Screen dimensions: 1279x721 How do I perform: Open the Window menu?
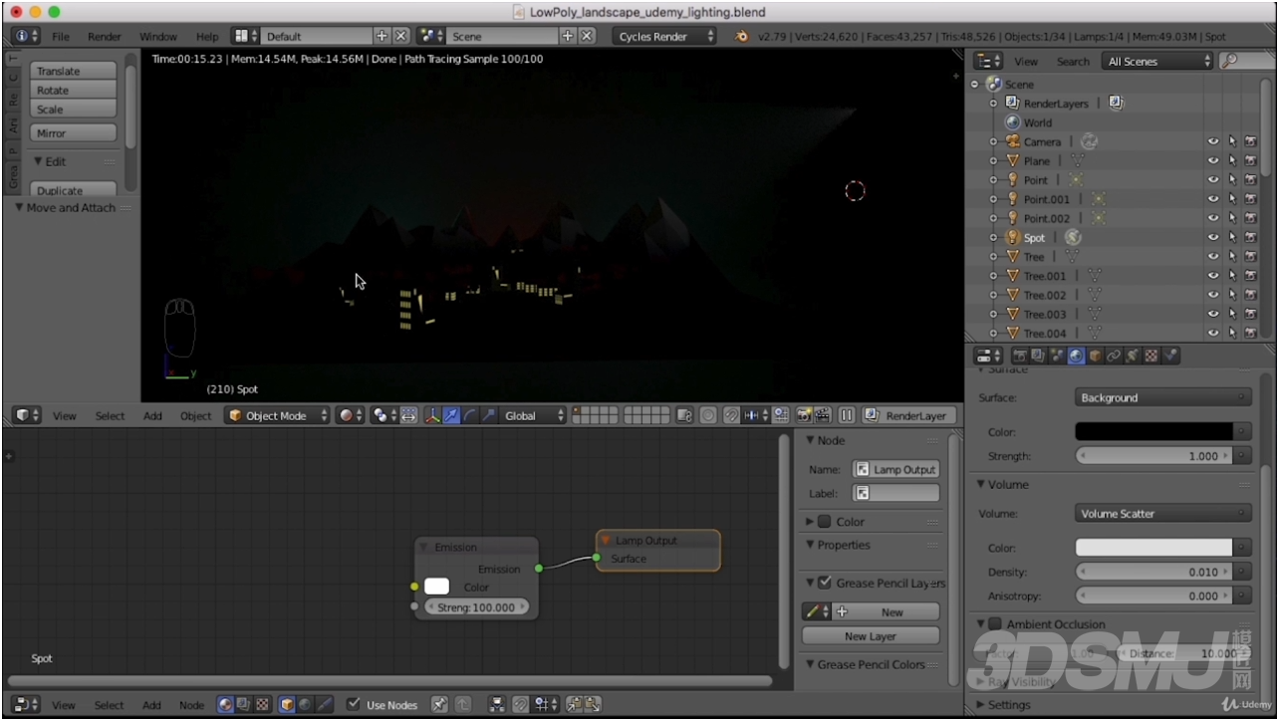pos(157,36)
